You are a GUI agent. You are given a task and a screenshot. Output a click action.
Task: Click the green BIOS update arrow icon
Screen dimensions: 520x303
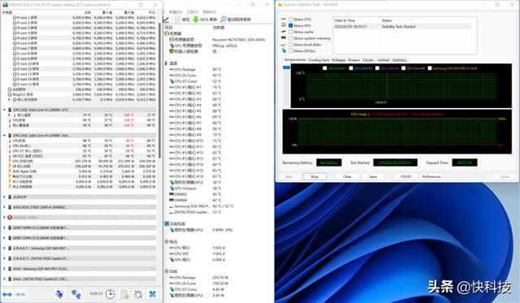tap(196, 19)
